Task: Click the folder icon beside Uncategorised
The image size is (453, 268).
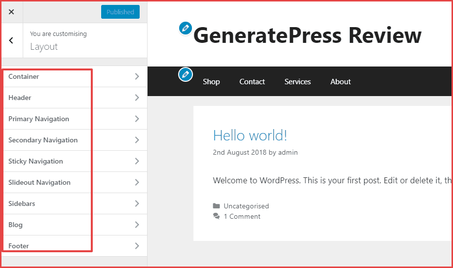Action: point(217,206)
